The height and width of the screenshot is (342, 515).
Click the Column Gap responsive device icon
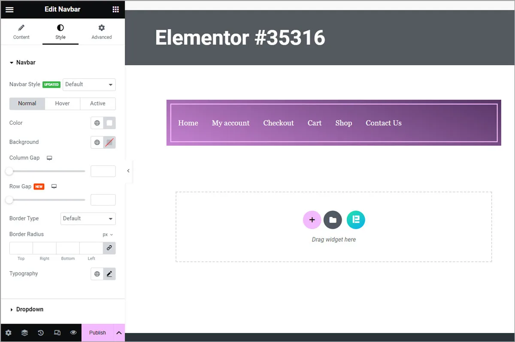click(x=49, y=158)
